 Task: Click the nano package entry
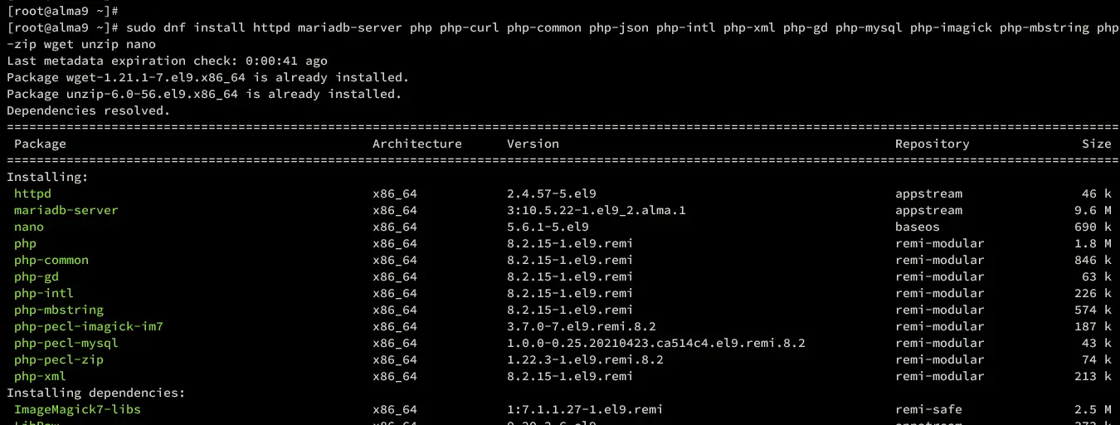tap(29, 227)
